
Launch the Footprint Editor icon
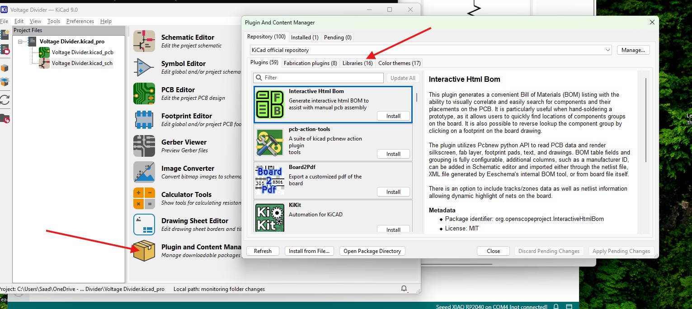coord(144,120)
